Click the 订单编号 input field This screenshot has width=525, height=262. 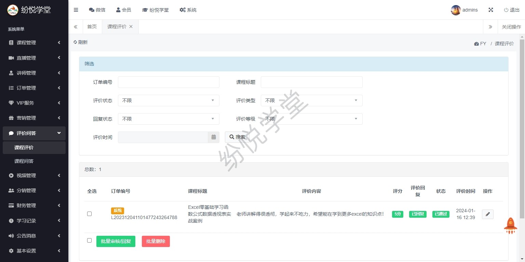[x=169, y=82]
